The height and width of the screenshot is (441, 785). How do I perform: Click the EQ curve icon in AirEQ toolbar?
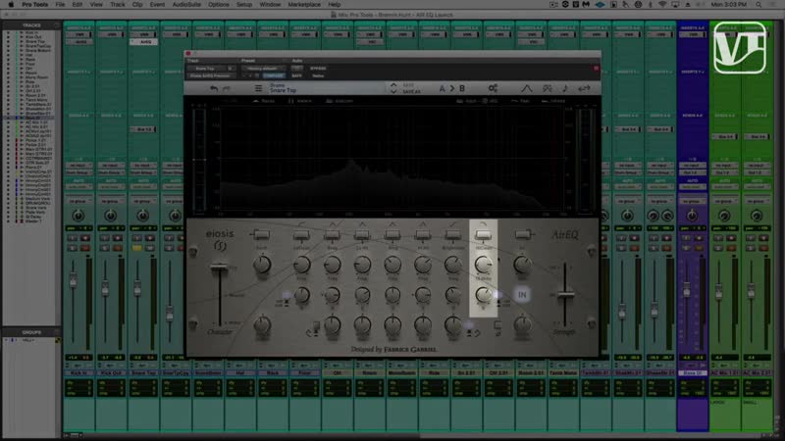coord(527,88)
